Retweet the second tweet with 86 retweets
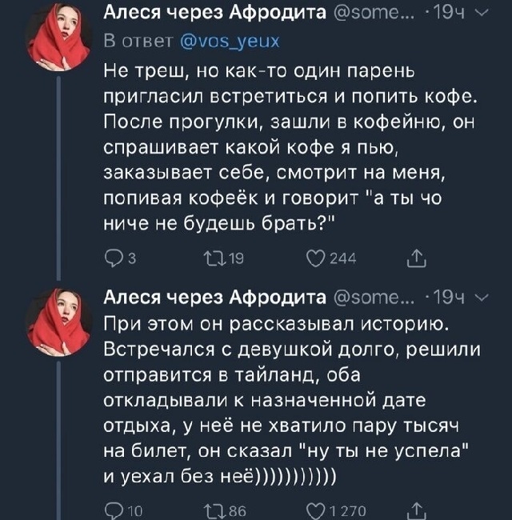 pos(214,511)
